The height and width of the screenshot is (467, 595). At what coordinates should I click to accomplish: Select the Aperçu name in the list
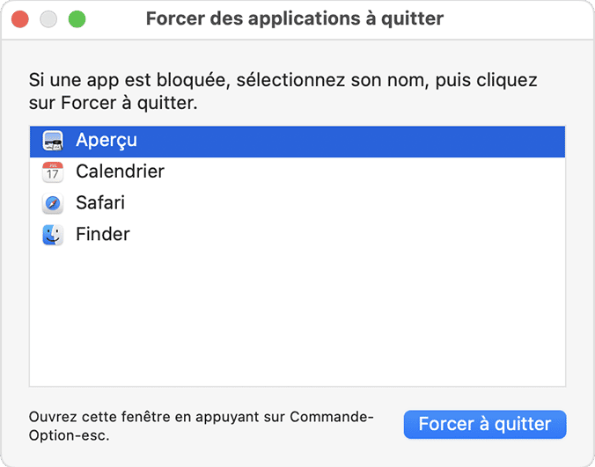(x=107, y=141)
